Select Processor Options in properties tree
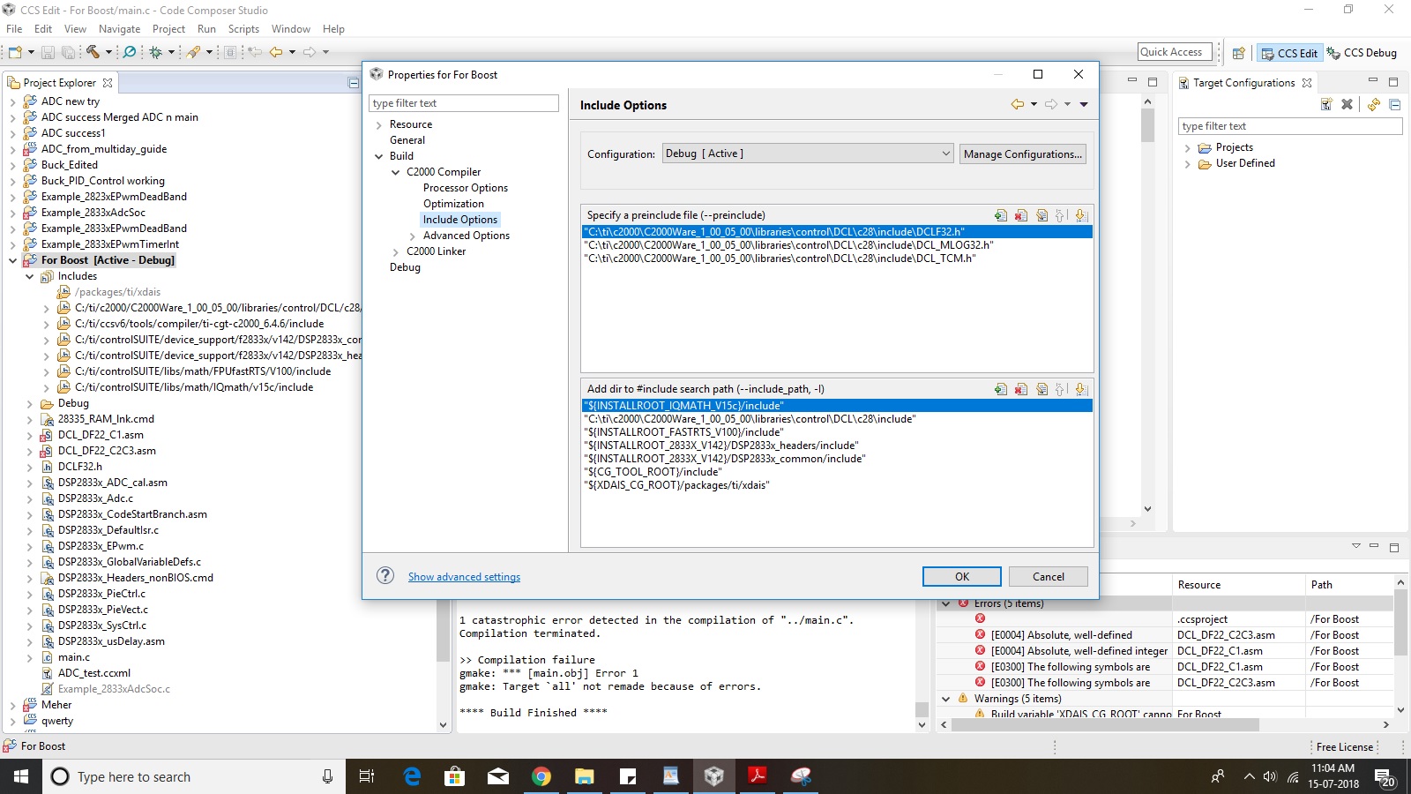1411x794 pixels. (466, 188)
